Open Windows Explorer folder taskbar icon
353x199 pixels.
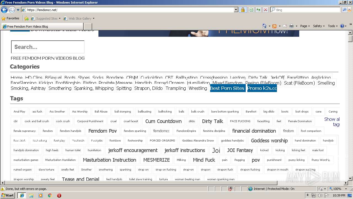[x=31, y=195]
